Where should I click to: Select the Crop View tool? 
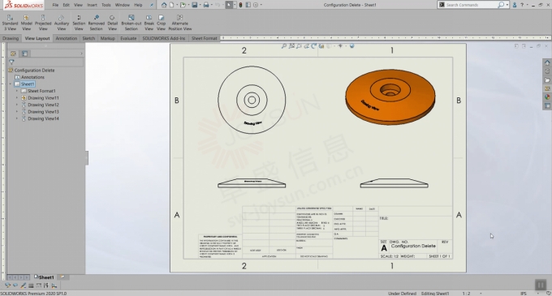click(x=162, y=23)
